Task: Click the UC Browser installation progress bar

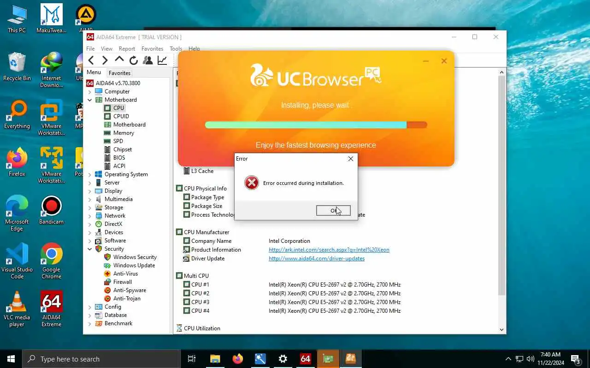Action: click(x=316, y=125)
